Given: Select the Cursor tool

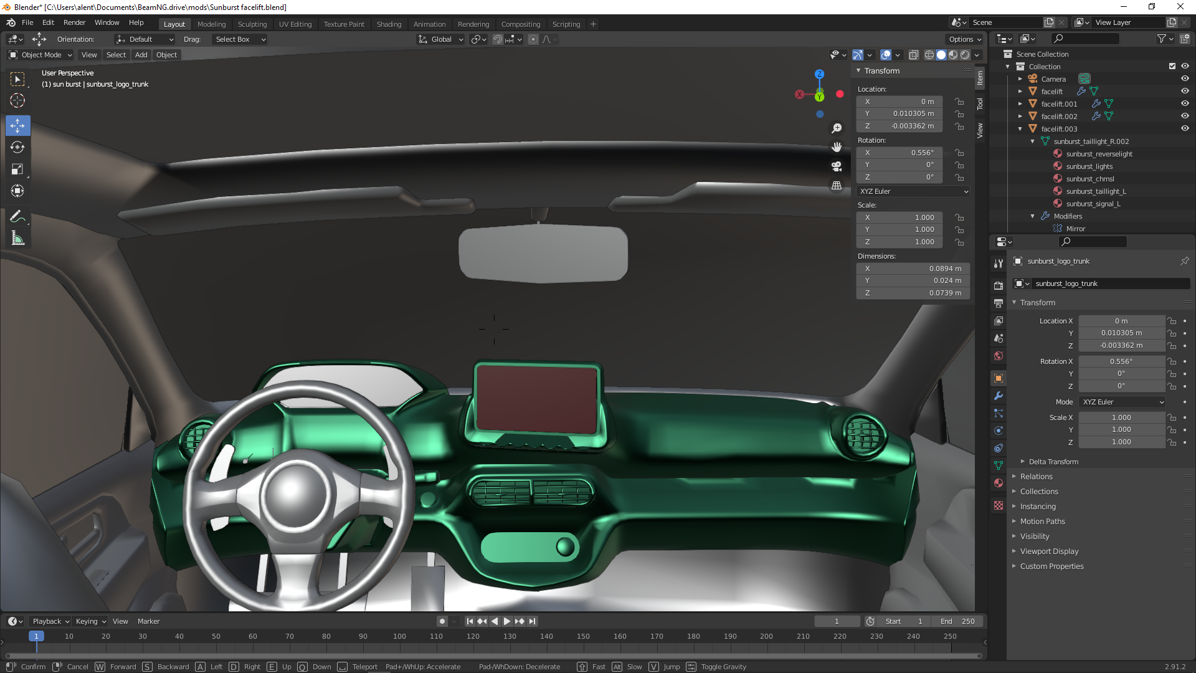Looking at the screenshot, I should (17, 100).
